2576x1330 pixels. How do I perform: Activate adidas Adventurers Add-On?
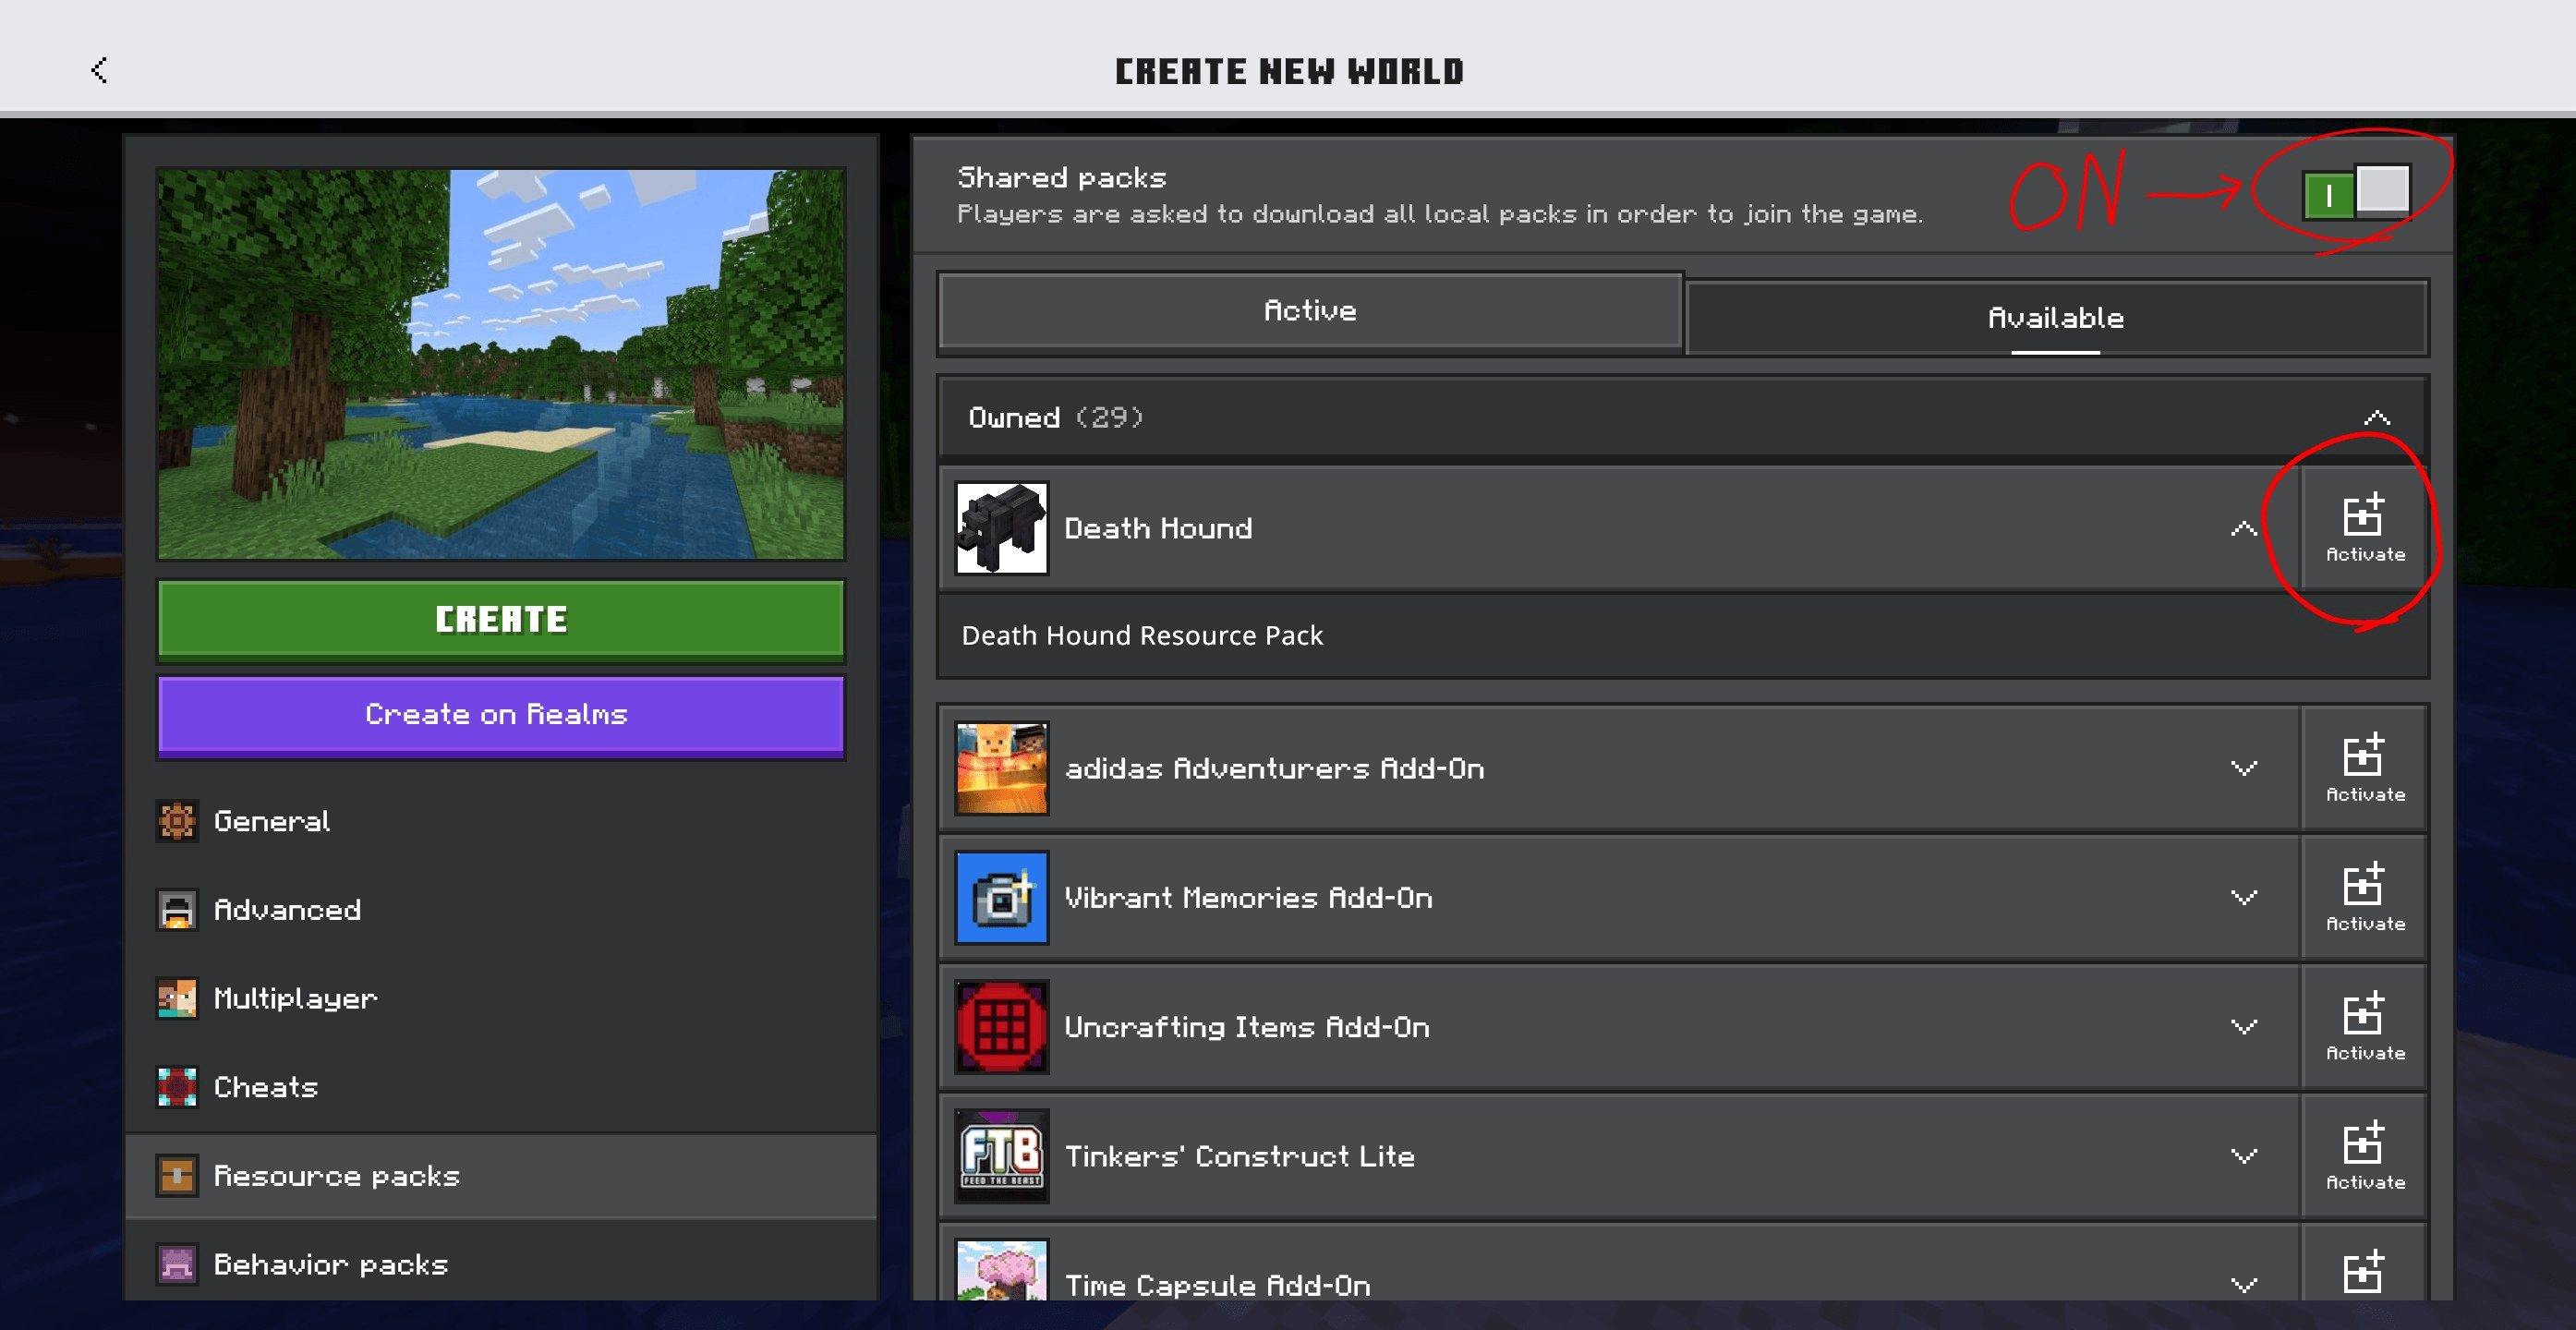[2364, 768]
